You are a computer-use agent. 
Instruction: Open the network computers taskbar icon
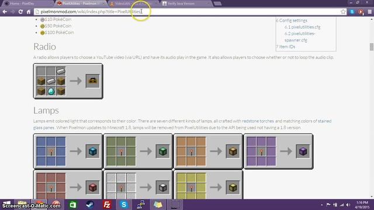tap(141, 205)
